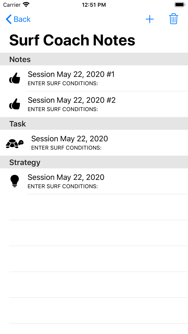188x334 pixels.
Task: Tap the Surf Coach Notes title
Action: coord(72,40)
